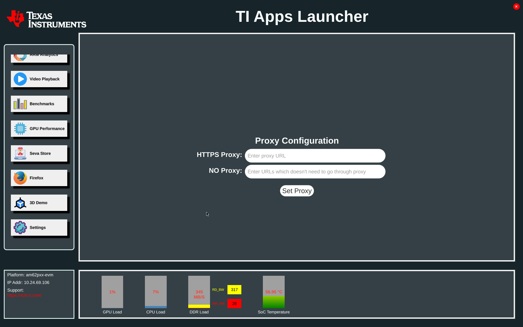The height and width of the screenshot is (327, 523).
Task: Open the Seva Store entry label
Action: click(40, 153)
